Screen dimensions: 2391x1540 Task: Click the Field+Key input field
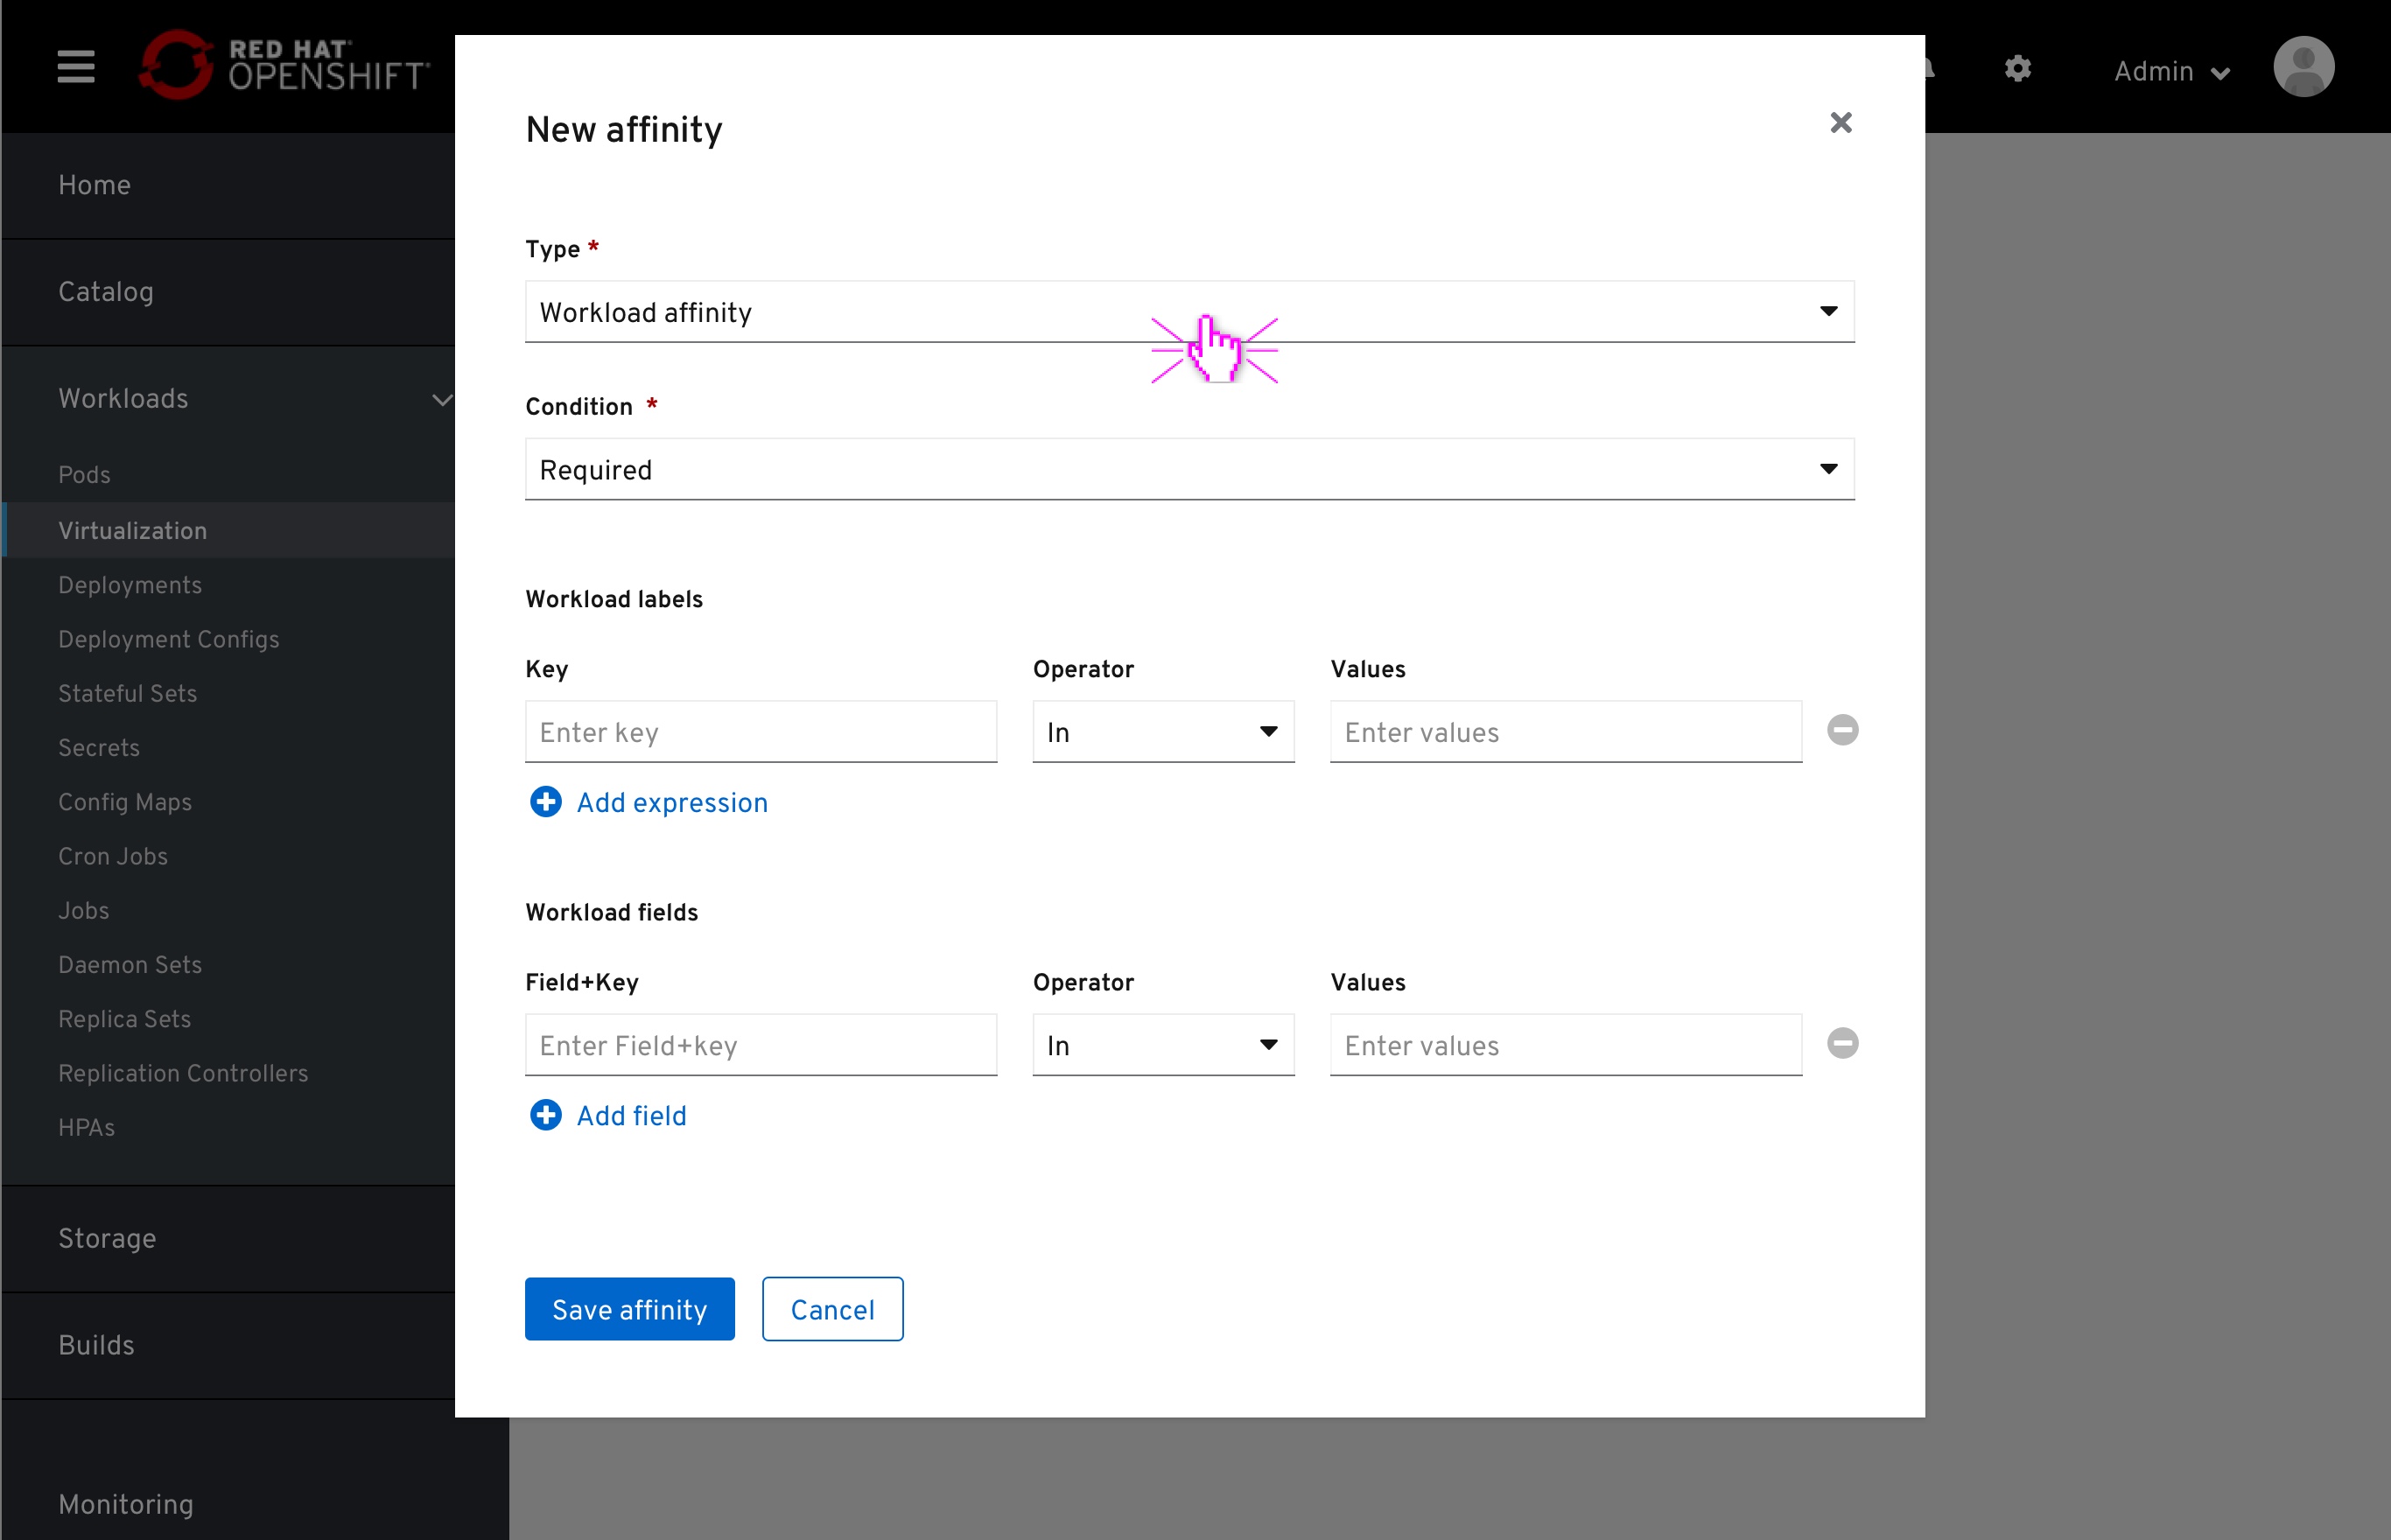pyautogui.click(x=763, y=1046)
